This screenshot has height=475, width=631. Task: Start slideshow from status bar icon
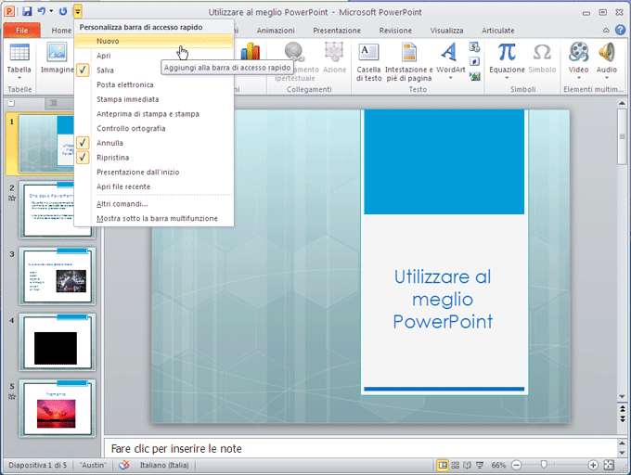click(x=480, y=465)
